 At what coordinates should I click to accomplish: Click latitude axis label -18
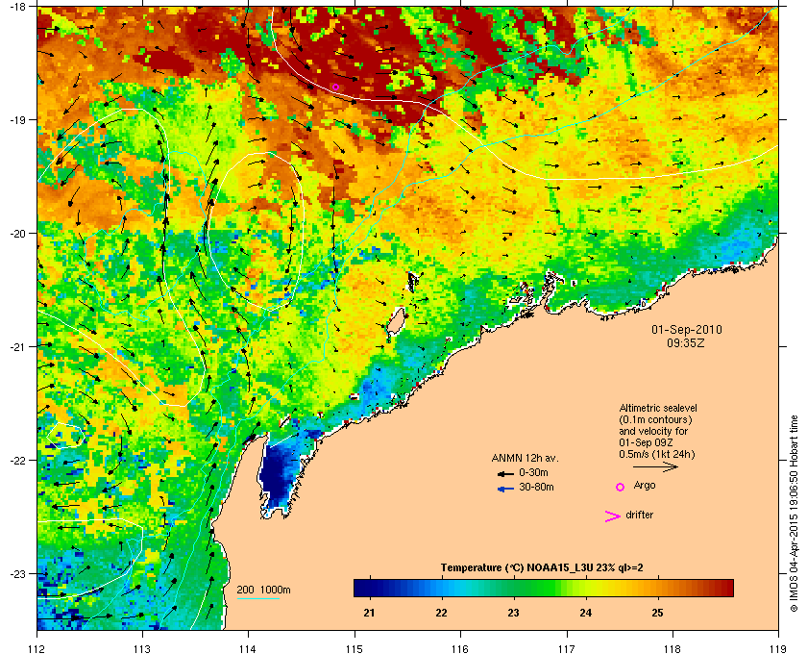click(17, 7)
